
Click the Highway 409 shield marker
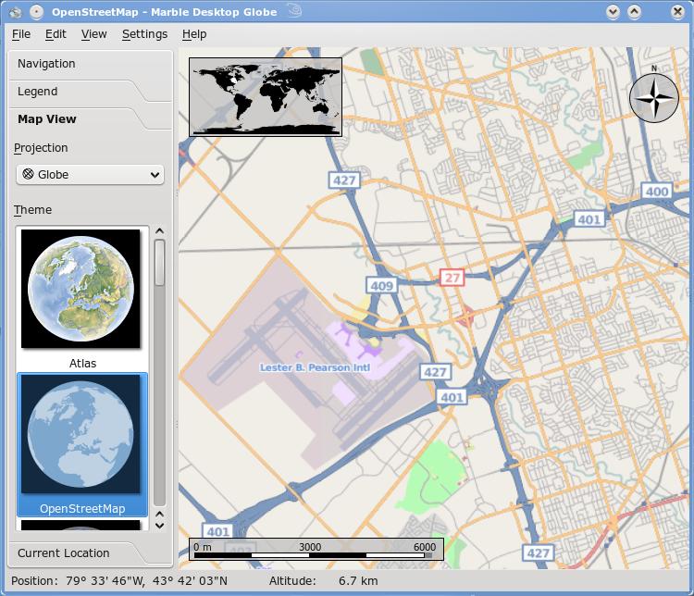pos(382,286)
